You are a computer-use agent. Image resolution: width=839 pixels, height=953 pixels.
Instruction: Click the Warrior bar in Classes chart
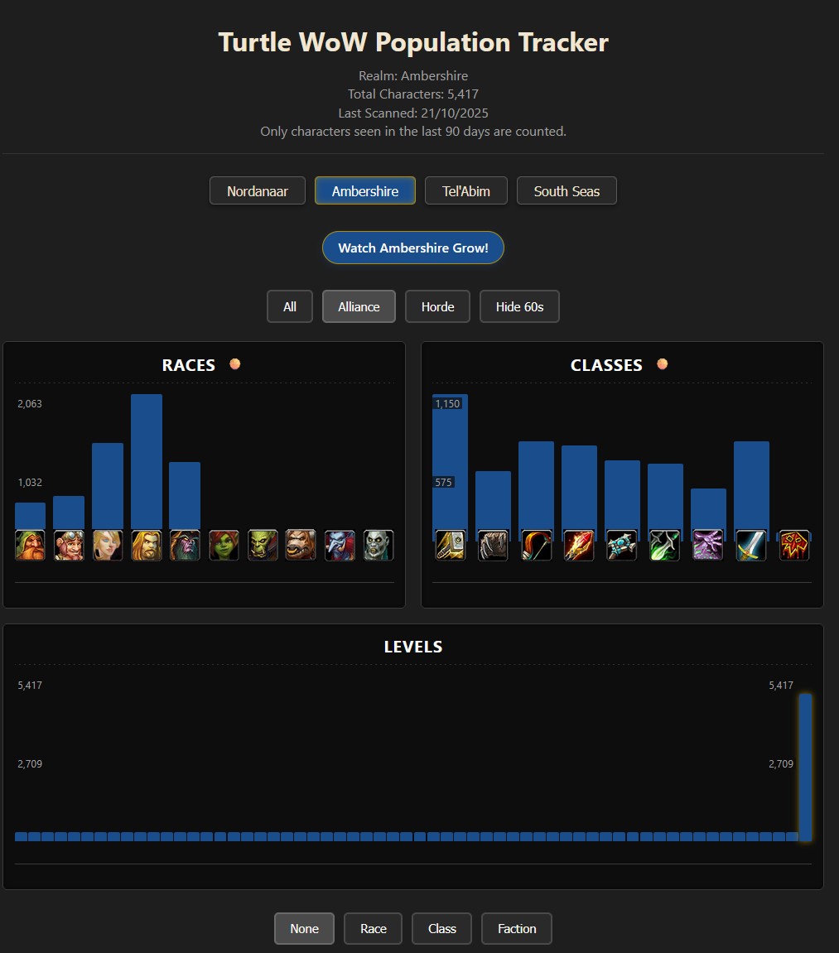click(751, 491)
